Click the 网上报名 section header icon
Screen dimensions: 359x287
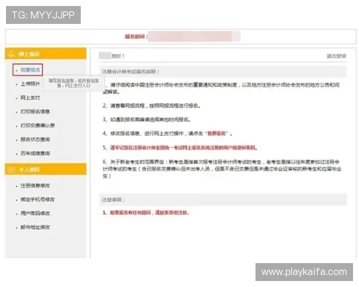pyautogui.click(x=11, y=54)
